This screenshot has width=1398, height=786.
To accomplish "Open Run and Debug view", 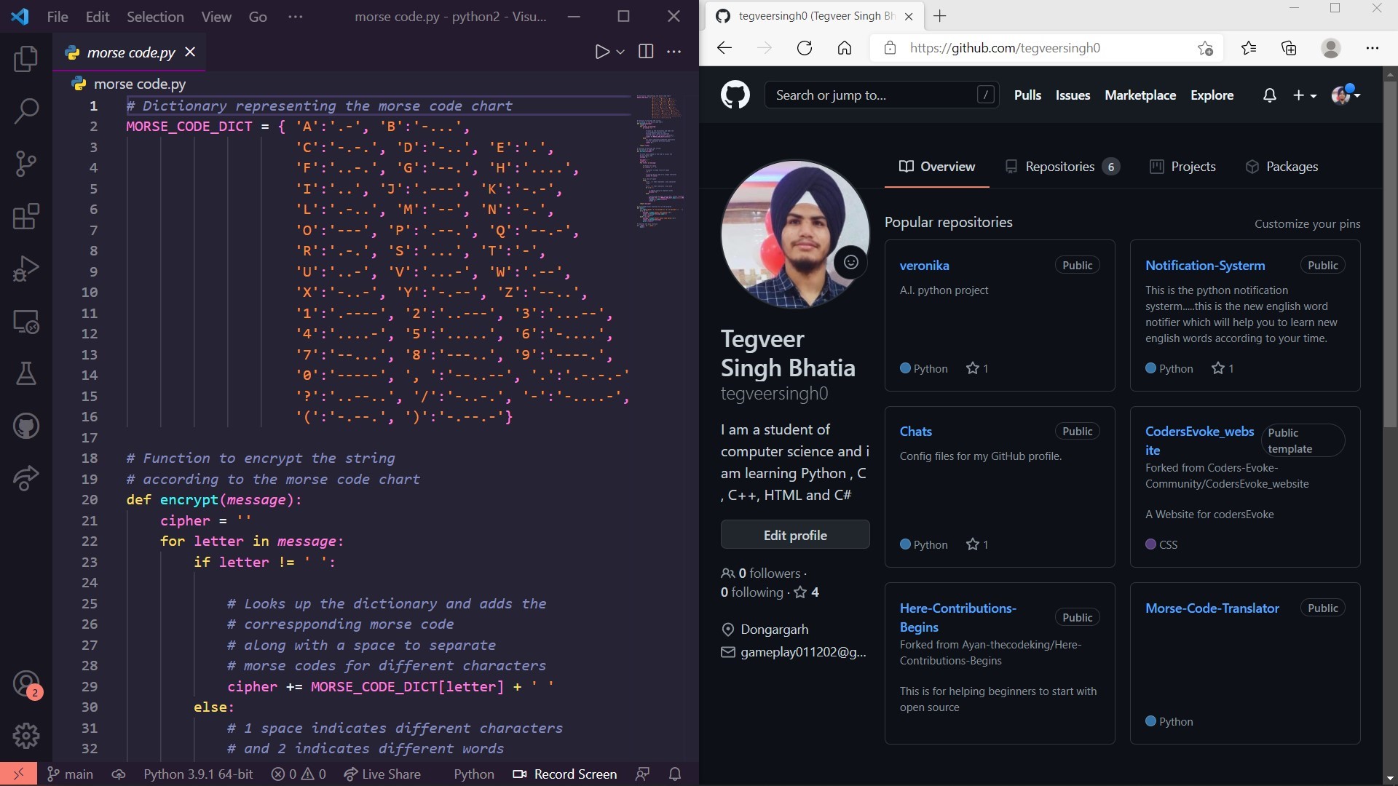I will [26, 269].
